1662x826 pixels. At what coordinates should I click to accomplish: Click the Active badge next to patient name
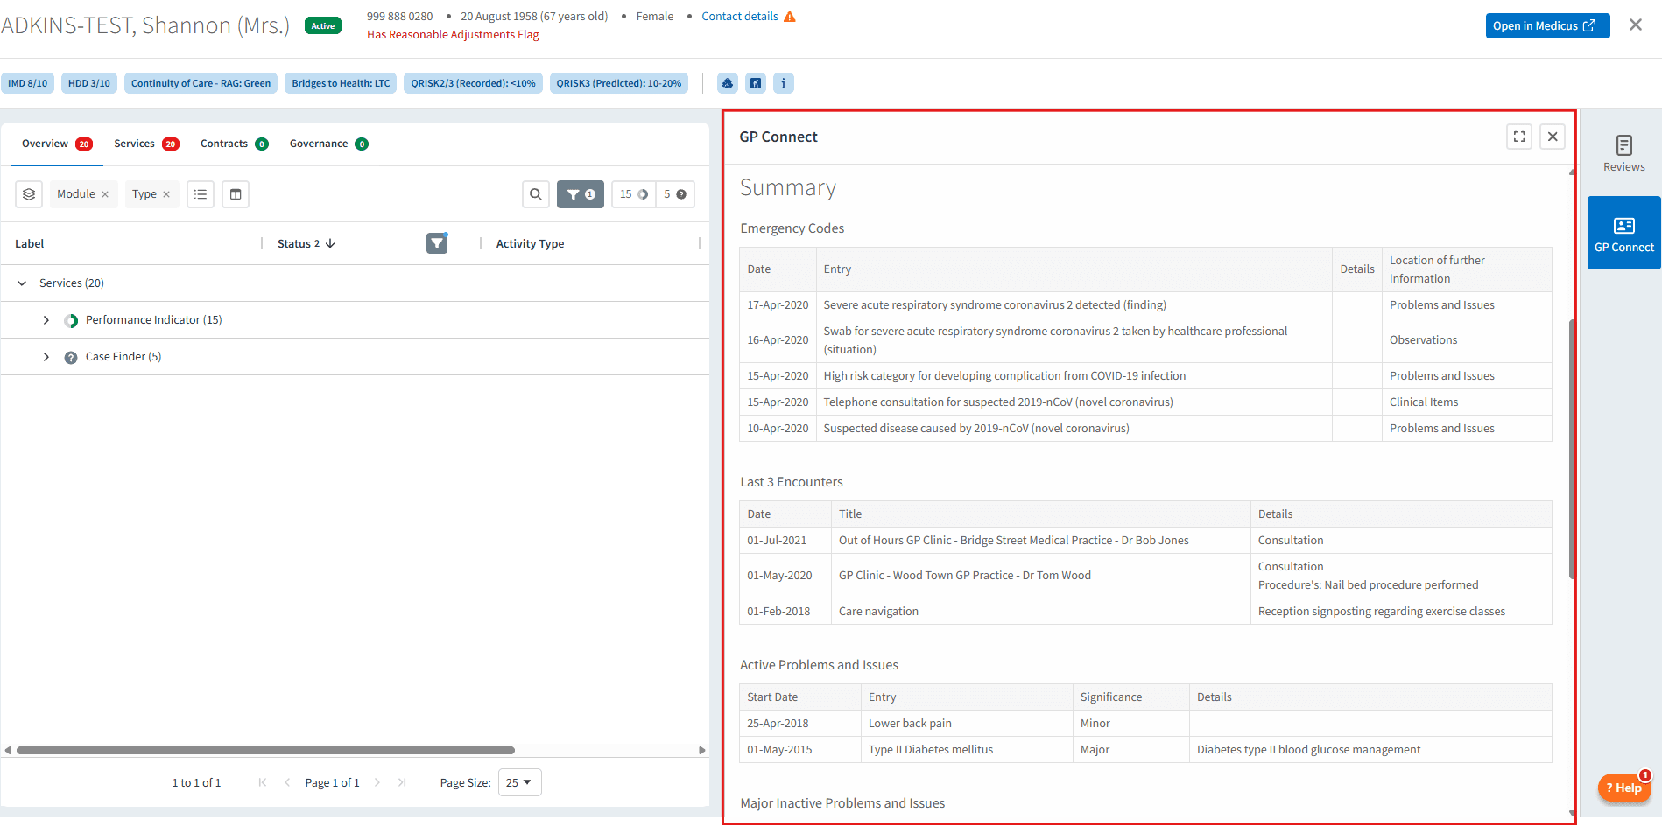323,25
